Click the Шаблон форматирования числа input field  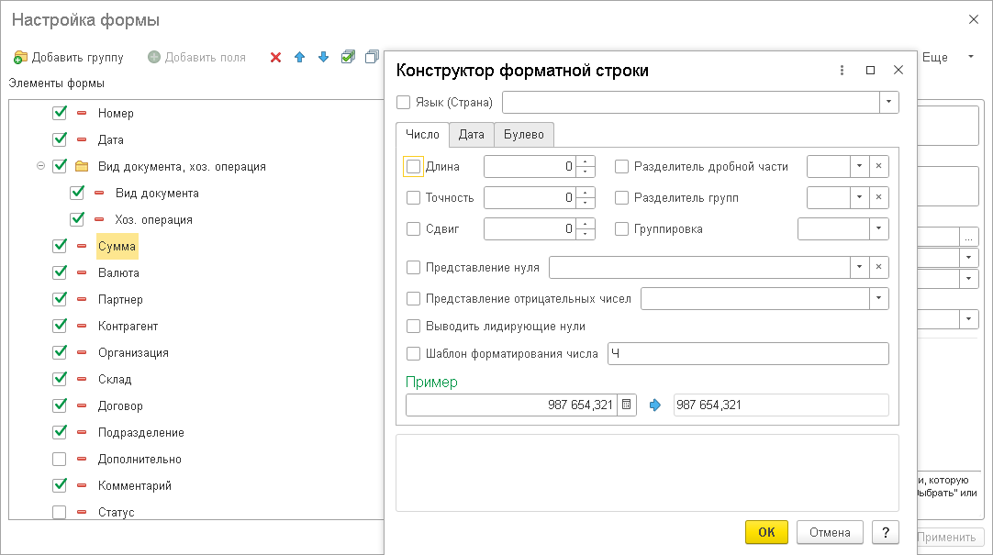747,353
